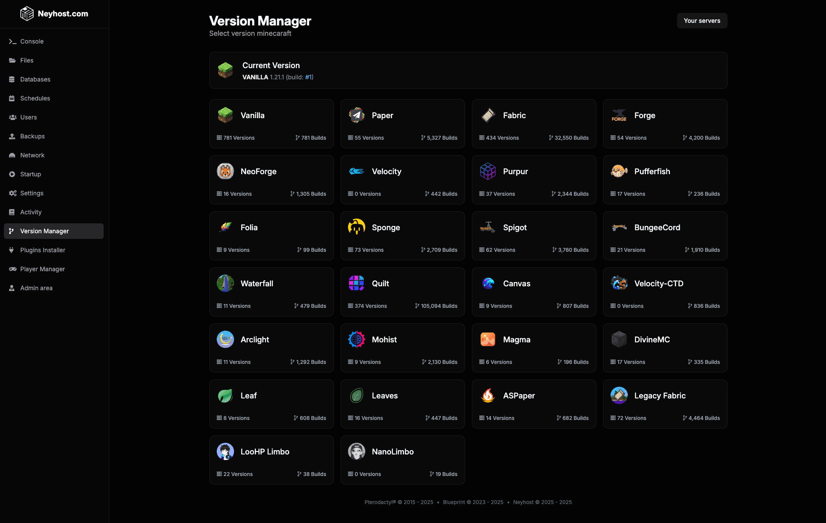Select the Vanilla grass block icon
The image size is (826, 523).
[x=225, y=115]
